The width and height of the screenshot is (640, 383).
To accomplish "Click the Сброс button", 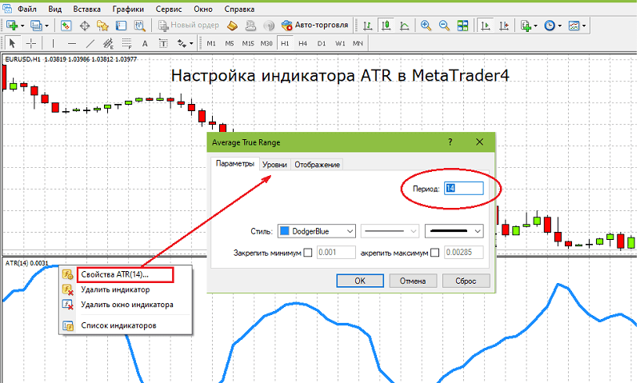I will coord(466,281).
